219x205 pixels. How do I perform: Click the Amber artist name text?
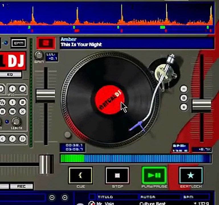69,39
